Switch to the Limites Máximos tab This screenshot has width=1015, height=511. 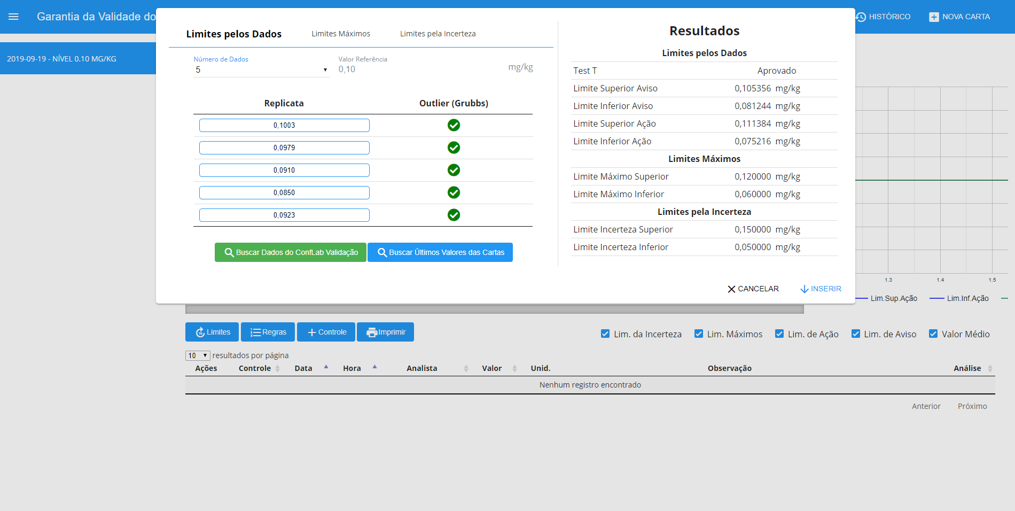point(341,34)
